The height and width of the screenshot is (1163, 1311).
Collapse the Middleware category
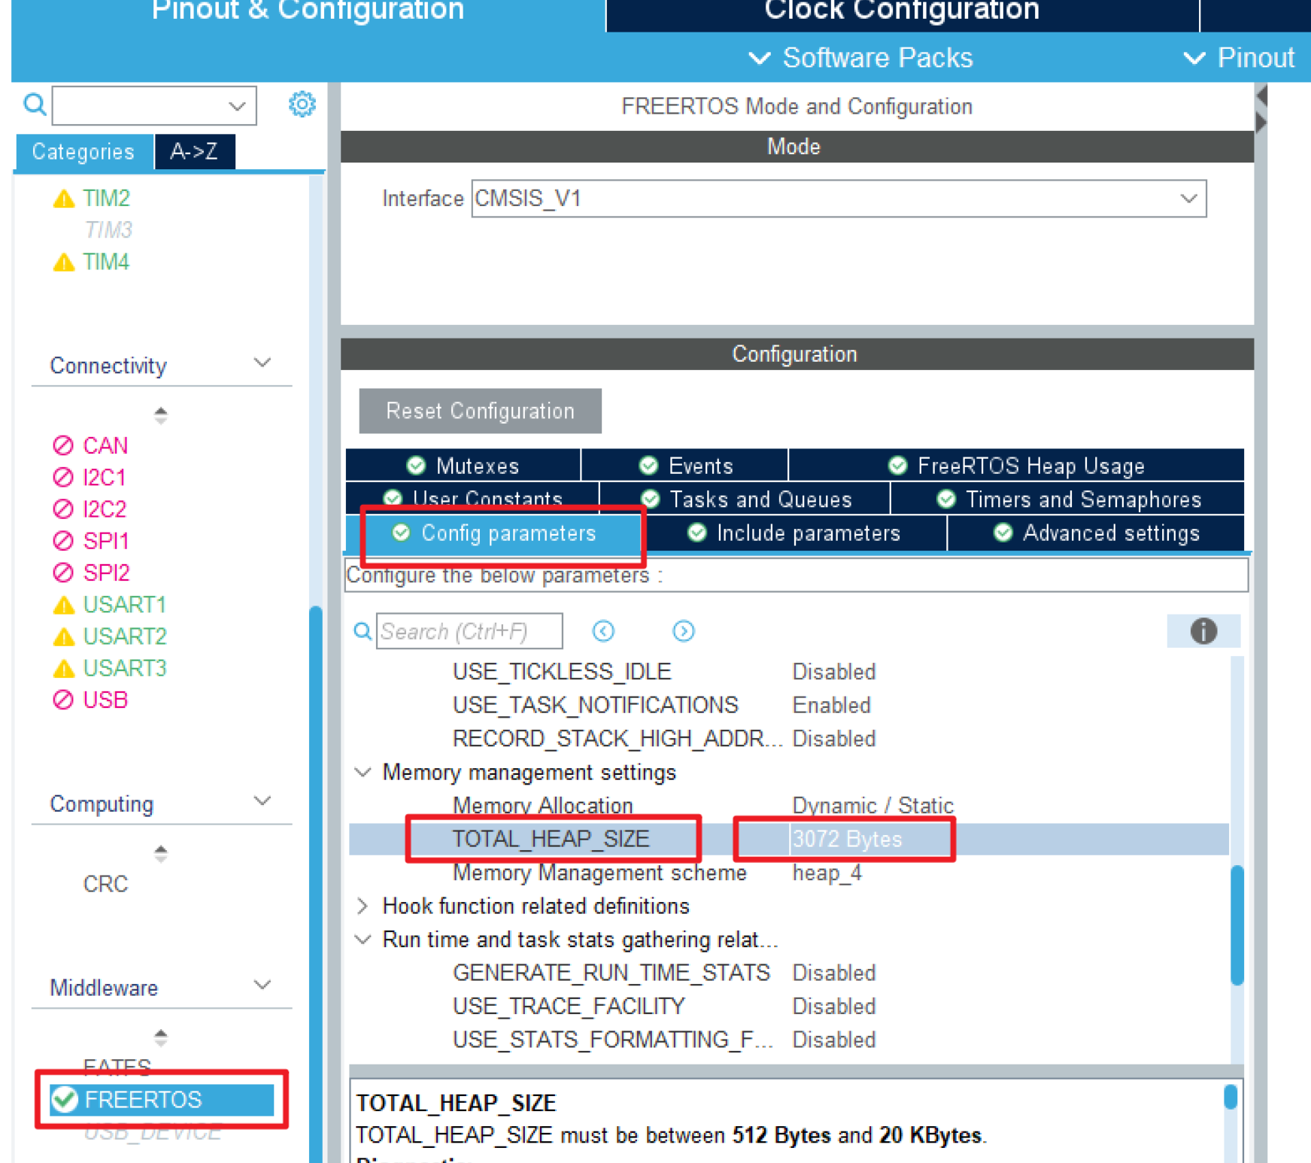pyautogui.click(x=262, y=985)
